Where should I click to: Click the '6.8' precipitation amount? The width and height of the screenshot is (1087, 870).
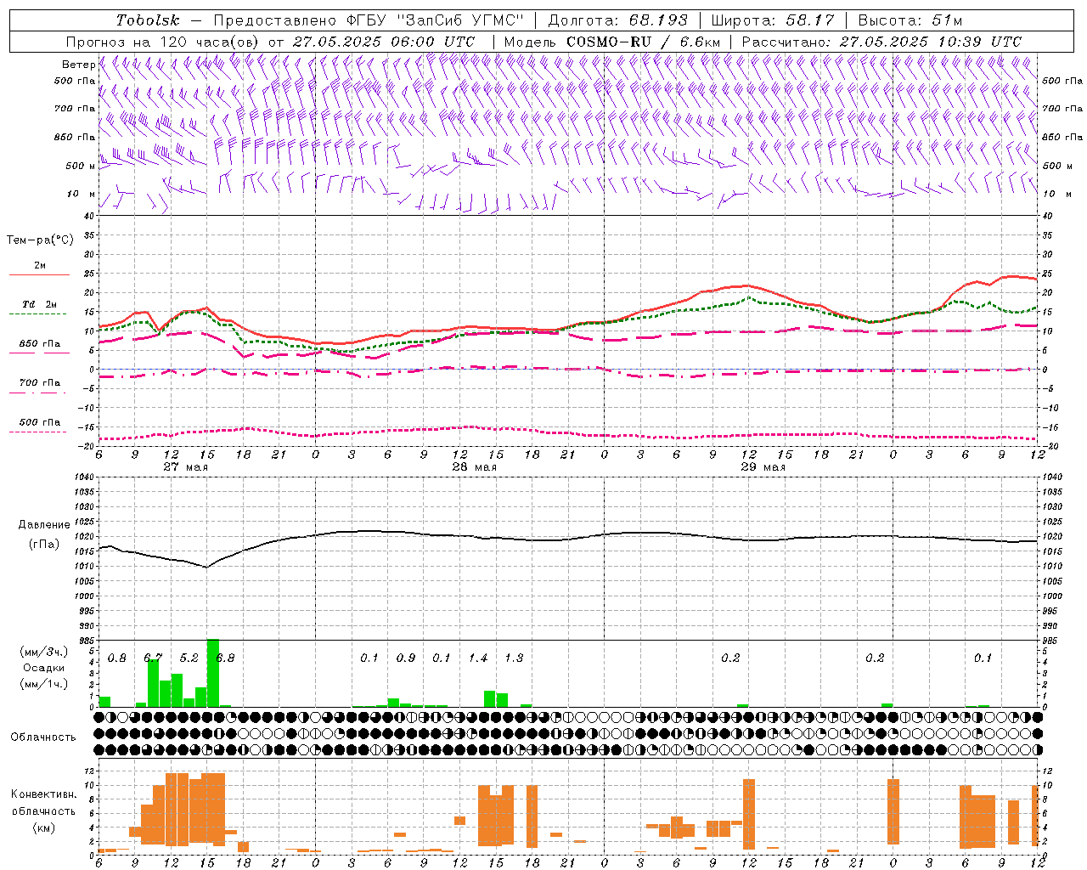[x=226, y=658]
